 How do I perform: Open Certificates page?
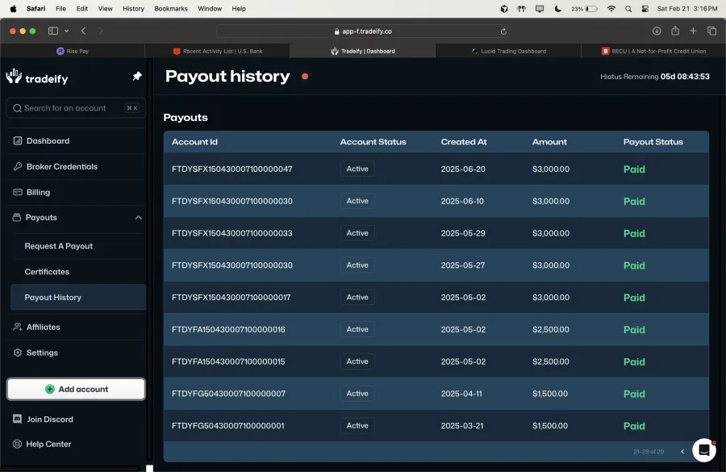[x=47, y=271]
